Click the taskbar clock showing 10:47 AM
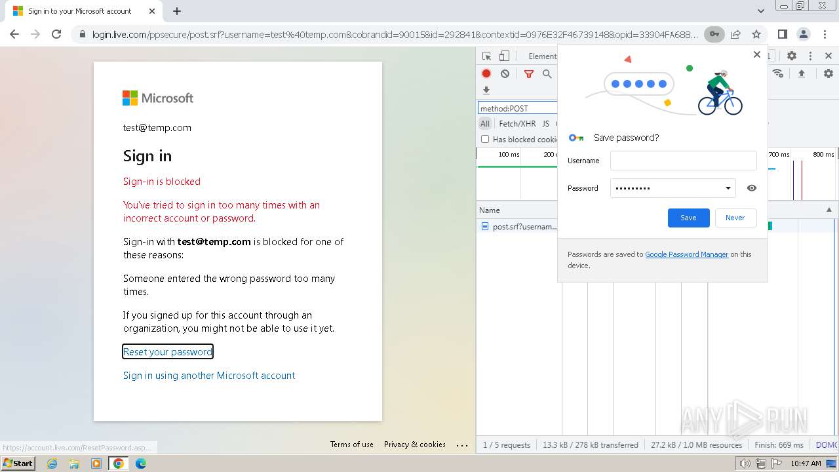Viewport: 839px width, 472px height. (x=806, y=463)
